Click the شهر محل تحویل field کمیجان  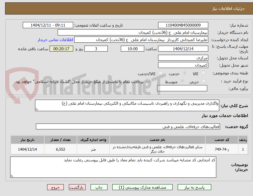pyautogui.click(x=183, y=65)
